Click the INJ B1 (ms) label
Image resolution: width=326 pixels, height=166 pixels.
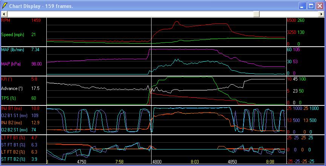12,109
